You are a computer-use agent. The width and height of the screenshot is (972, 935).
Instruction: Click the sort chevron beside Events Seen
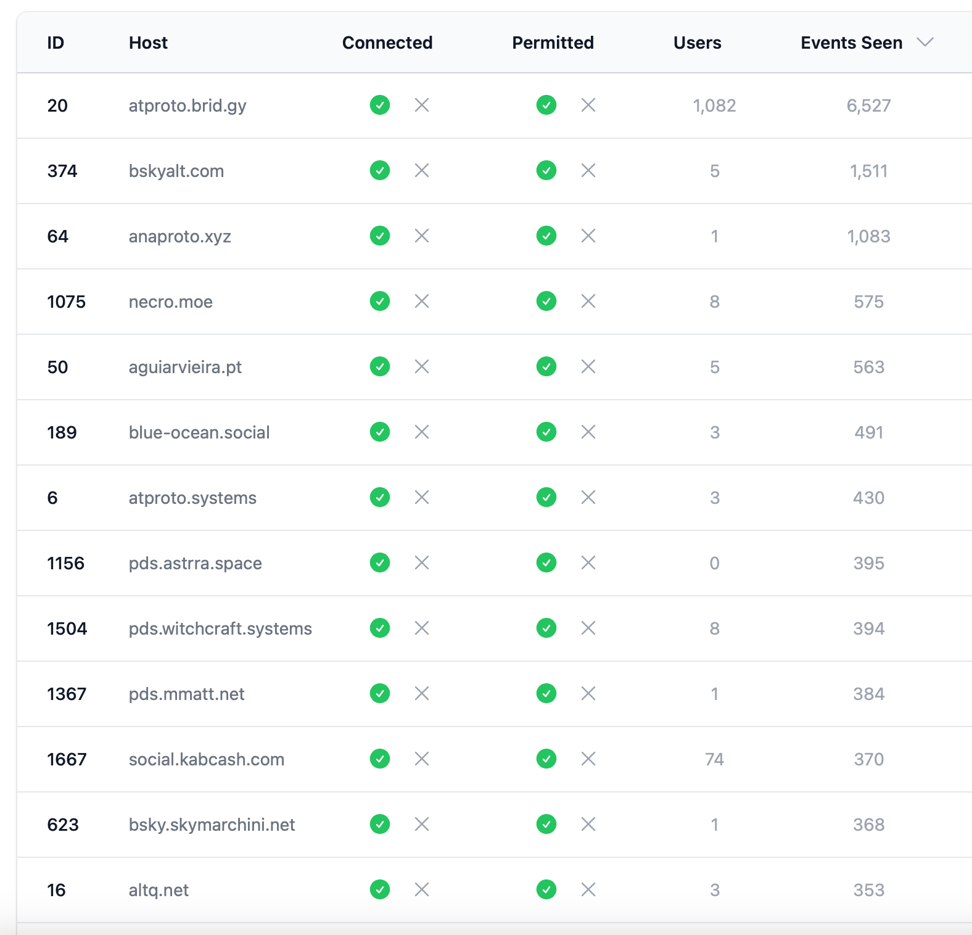tap(925, 43)
